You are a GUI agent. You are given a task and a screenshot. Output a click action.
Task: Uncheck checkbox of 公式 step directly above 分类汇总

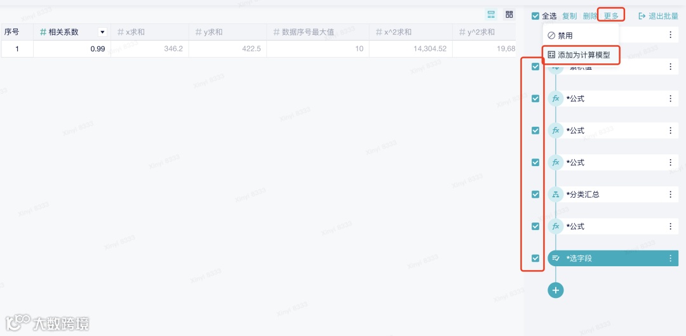(535, 162)
